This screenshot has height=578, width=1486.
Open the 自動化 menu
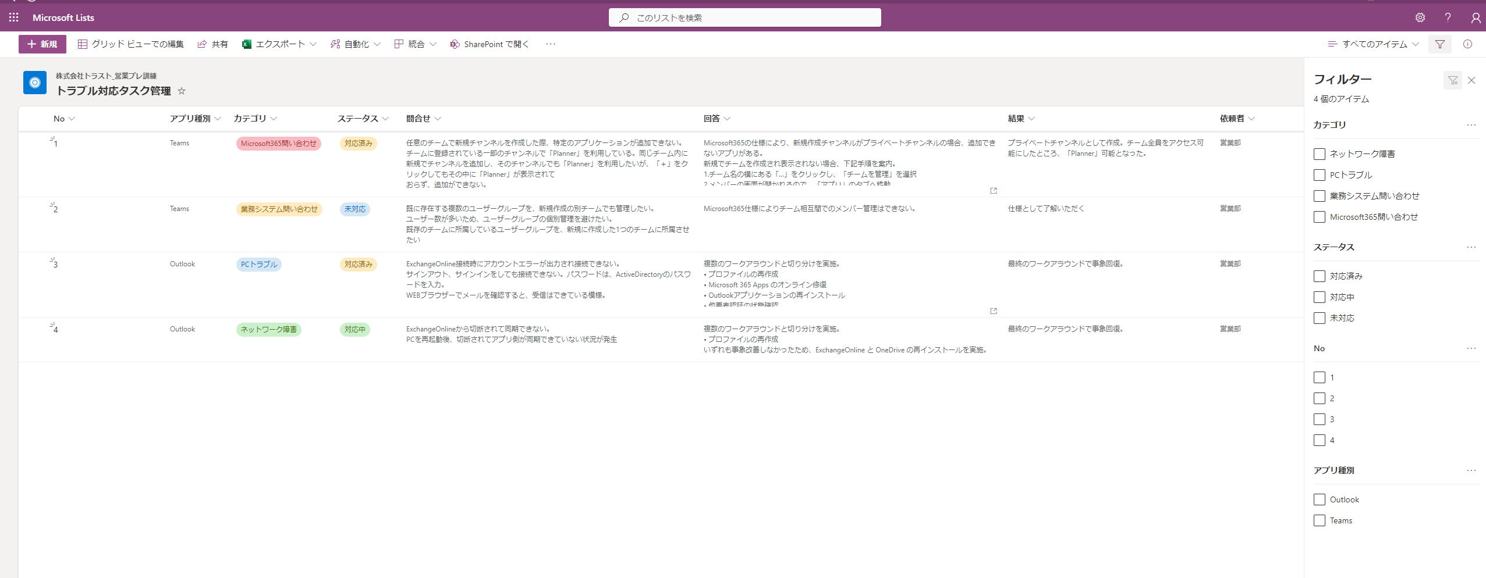tap(356, 44)
